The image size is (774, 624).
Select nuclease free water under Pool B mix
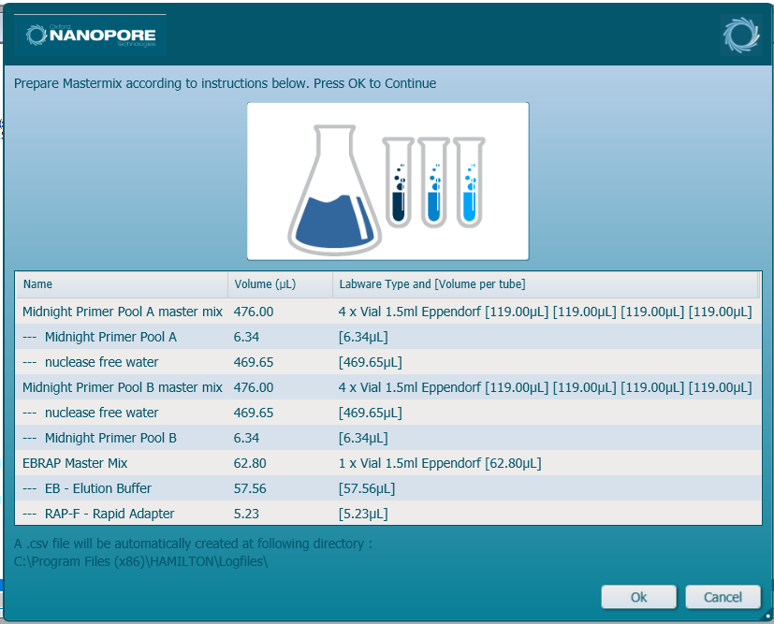click(x=388, y=413)
